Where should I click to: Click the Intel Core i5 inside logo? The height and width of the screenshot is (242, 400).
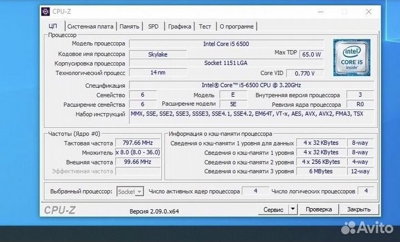(x=352, y=58)
